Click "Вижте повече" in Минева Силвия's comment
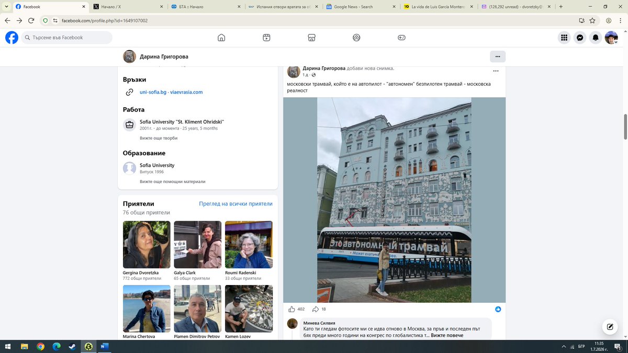The height and width of the screenshot is (353, 628). (447, 335)
